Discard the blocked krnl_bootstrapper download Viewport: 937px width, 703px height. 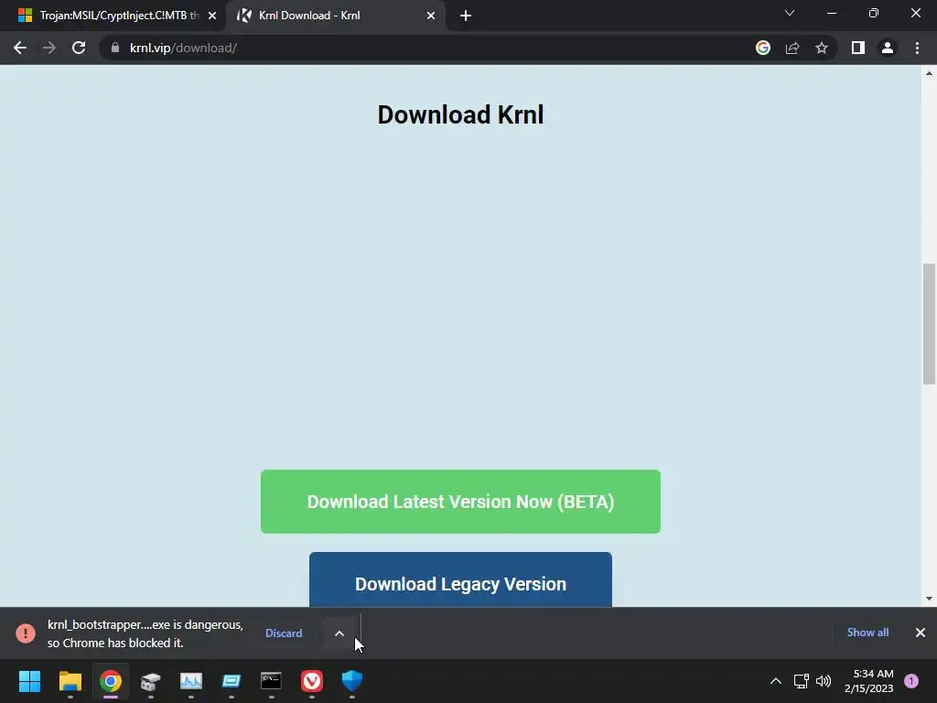click(284, 633)
